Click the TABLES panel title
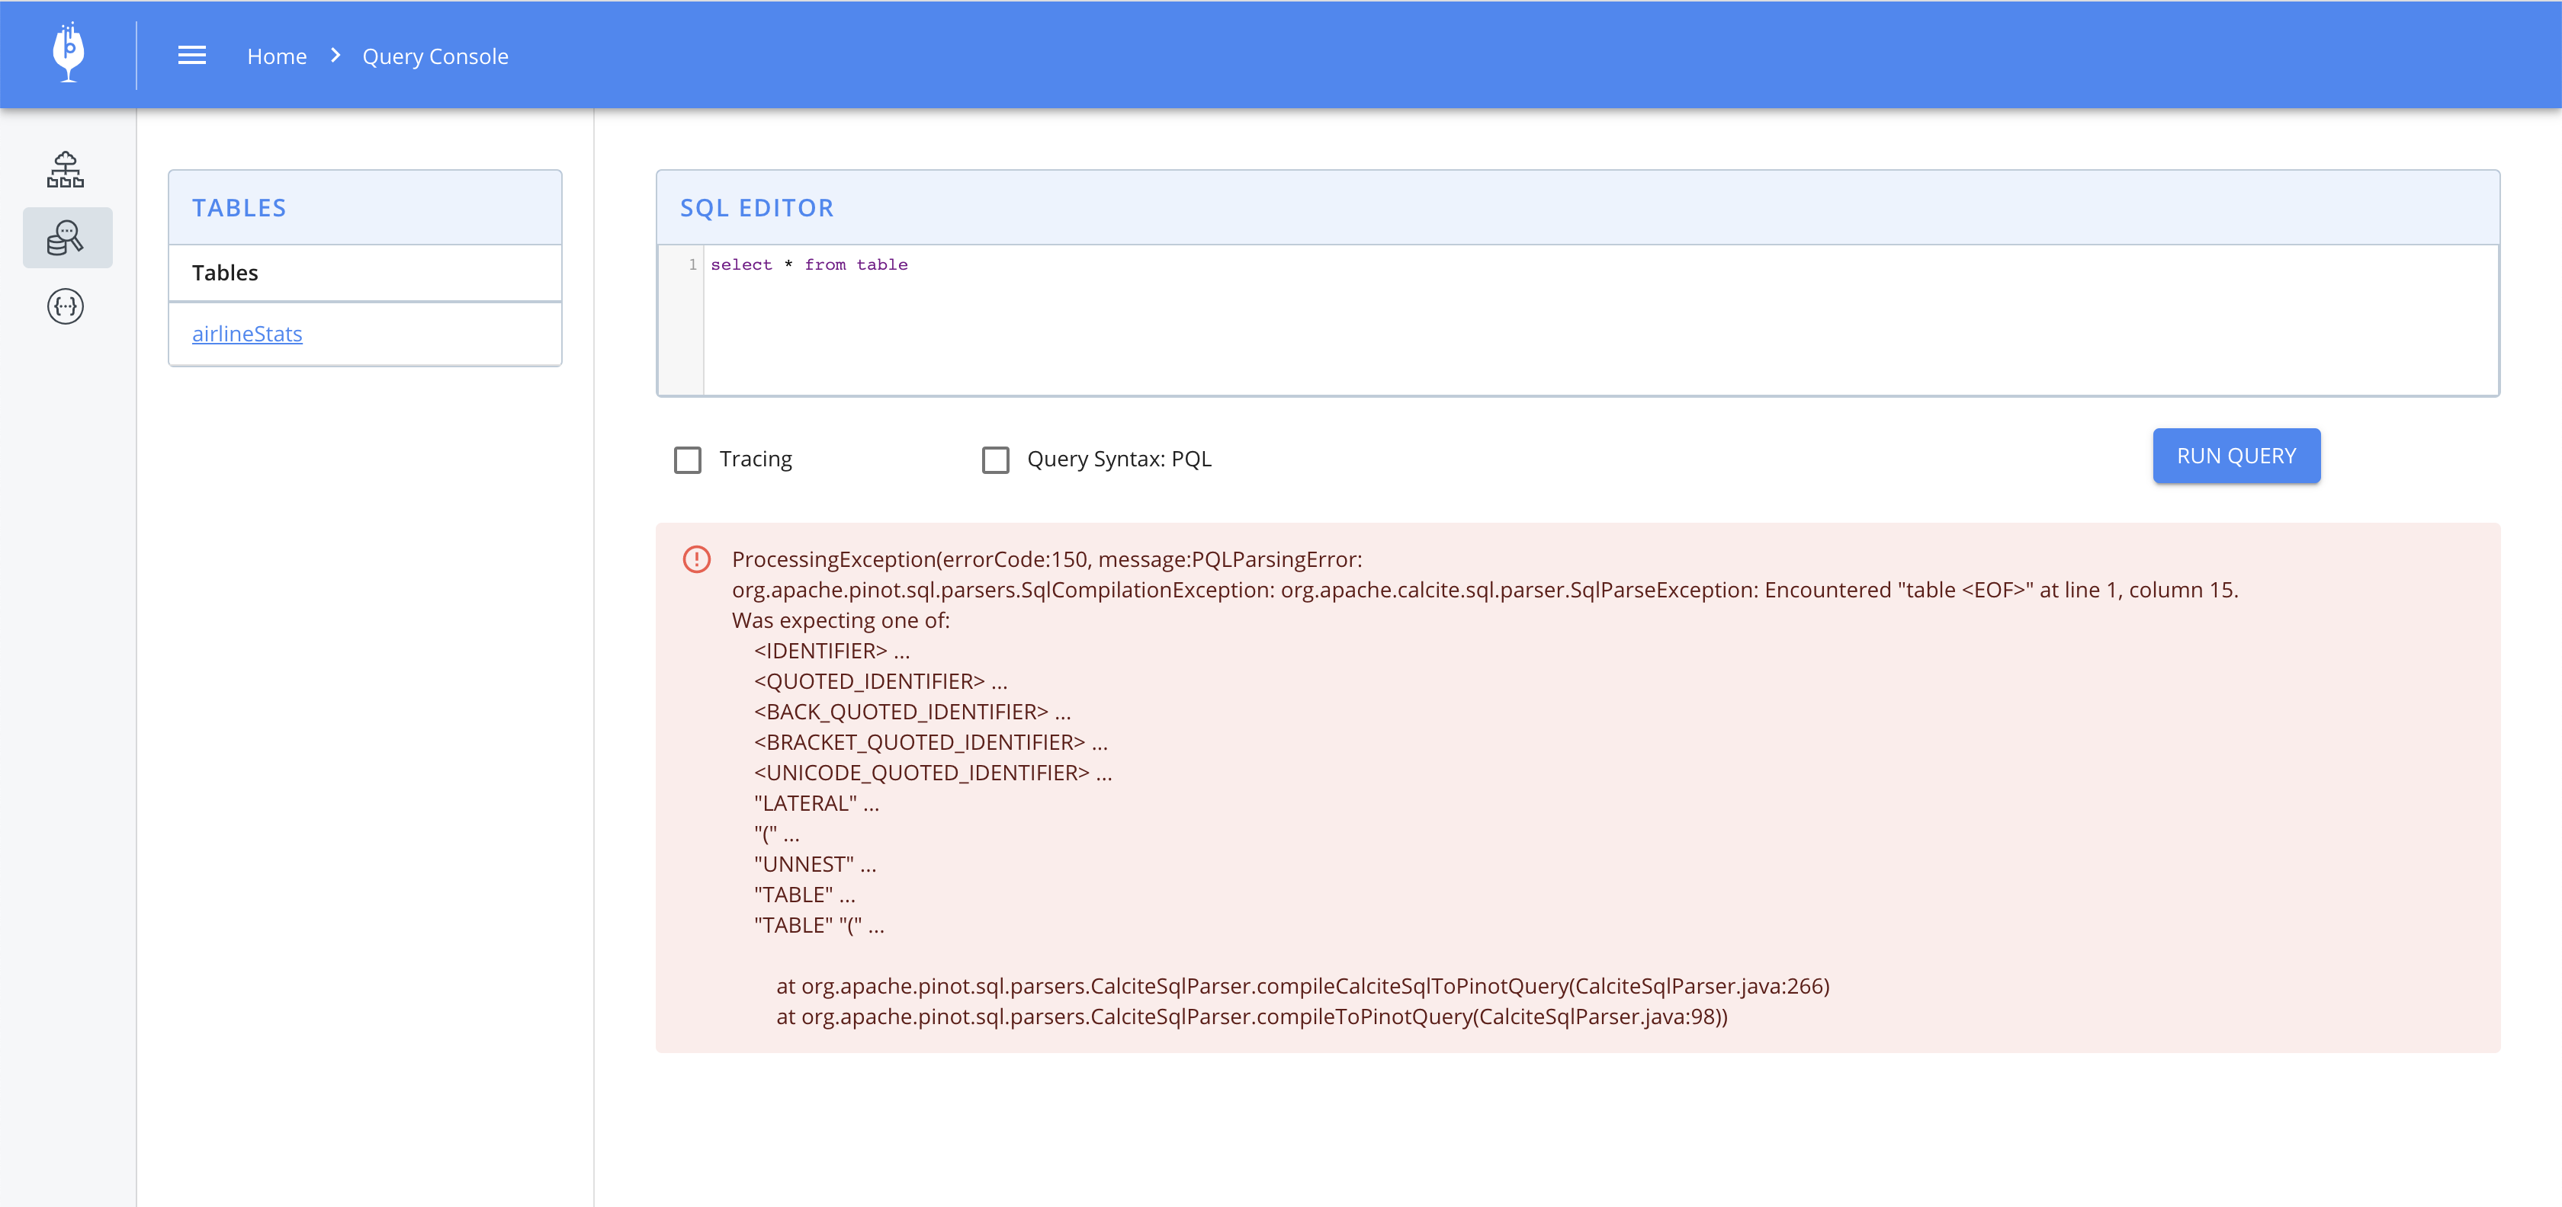This screenshot has height=1207, width=2562. [x=239, y=208]
